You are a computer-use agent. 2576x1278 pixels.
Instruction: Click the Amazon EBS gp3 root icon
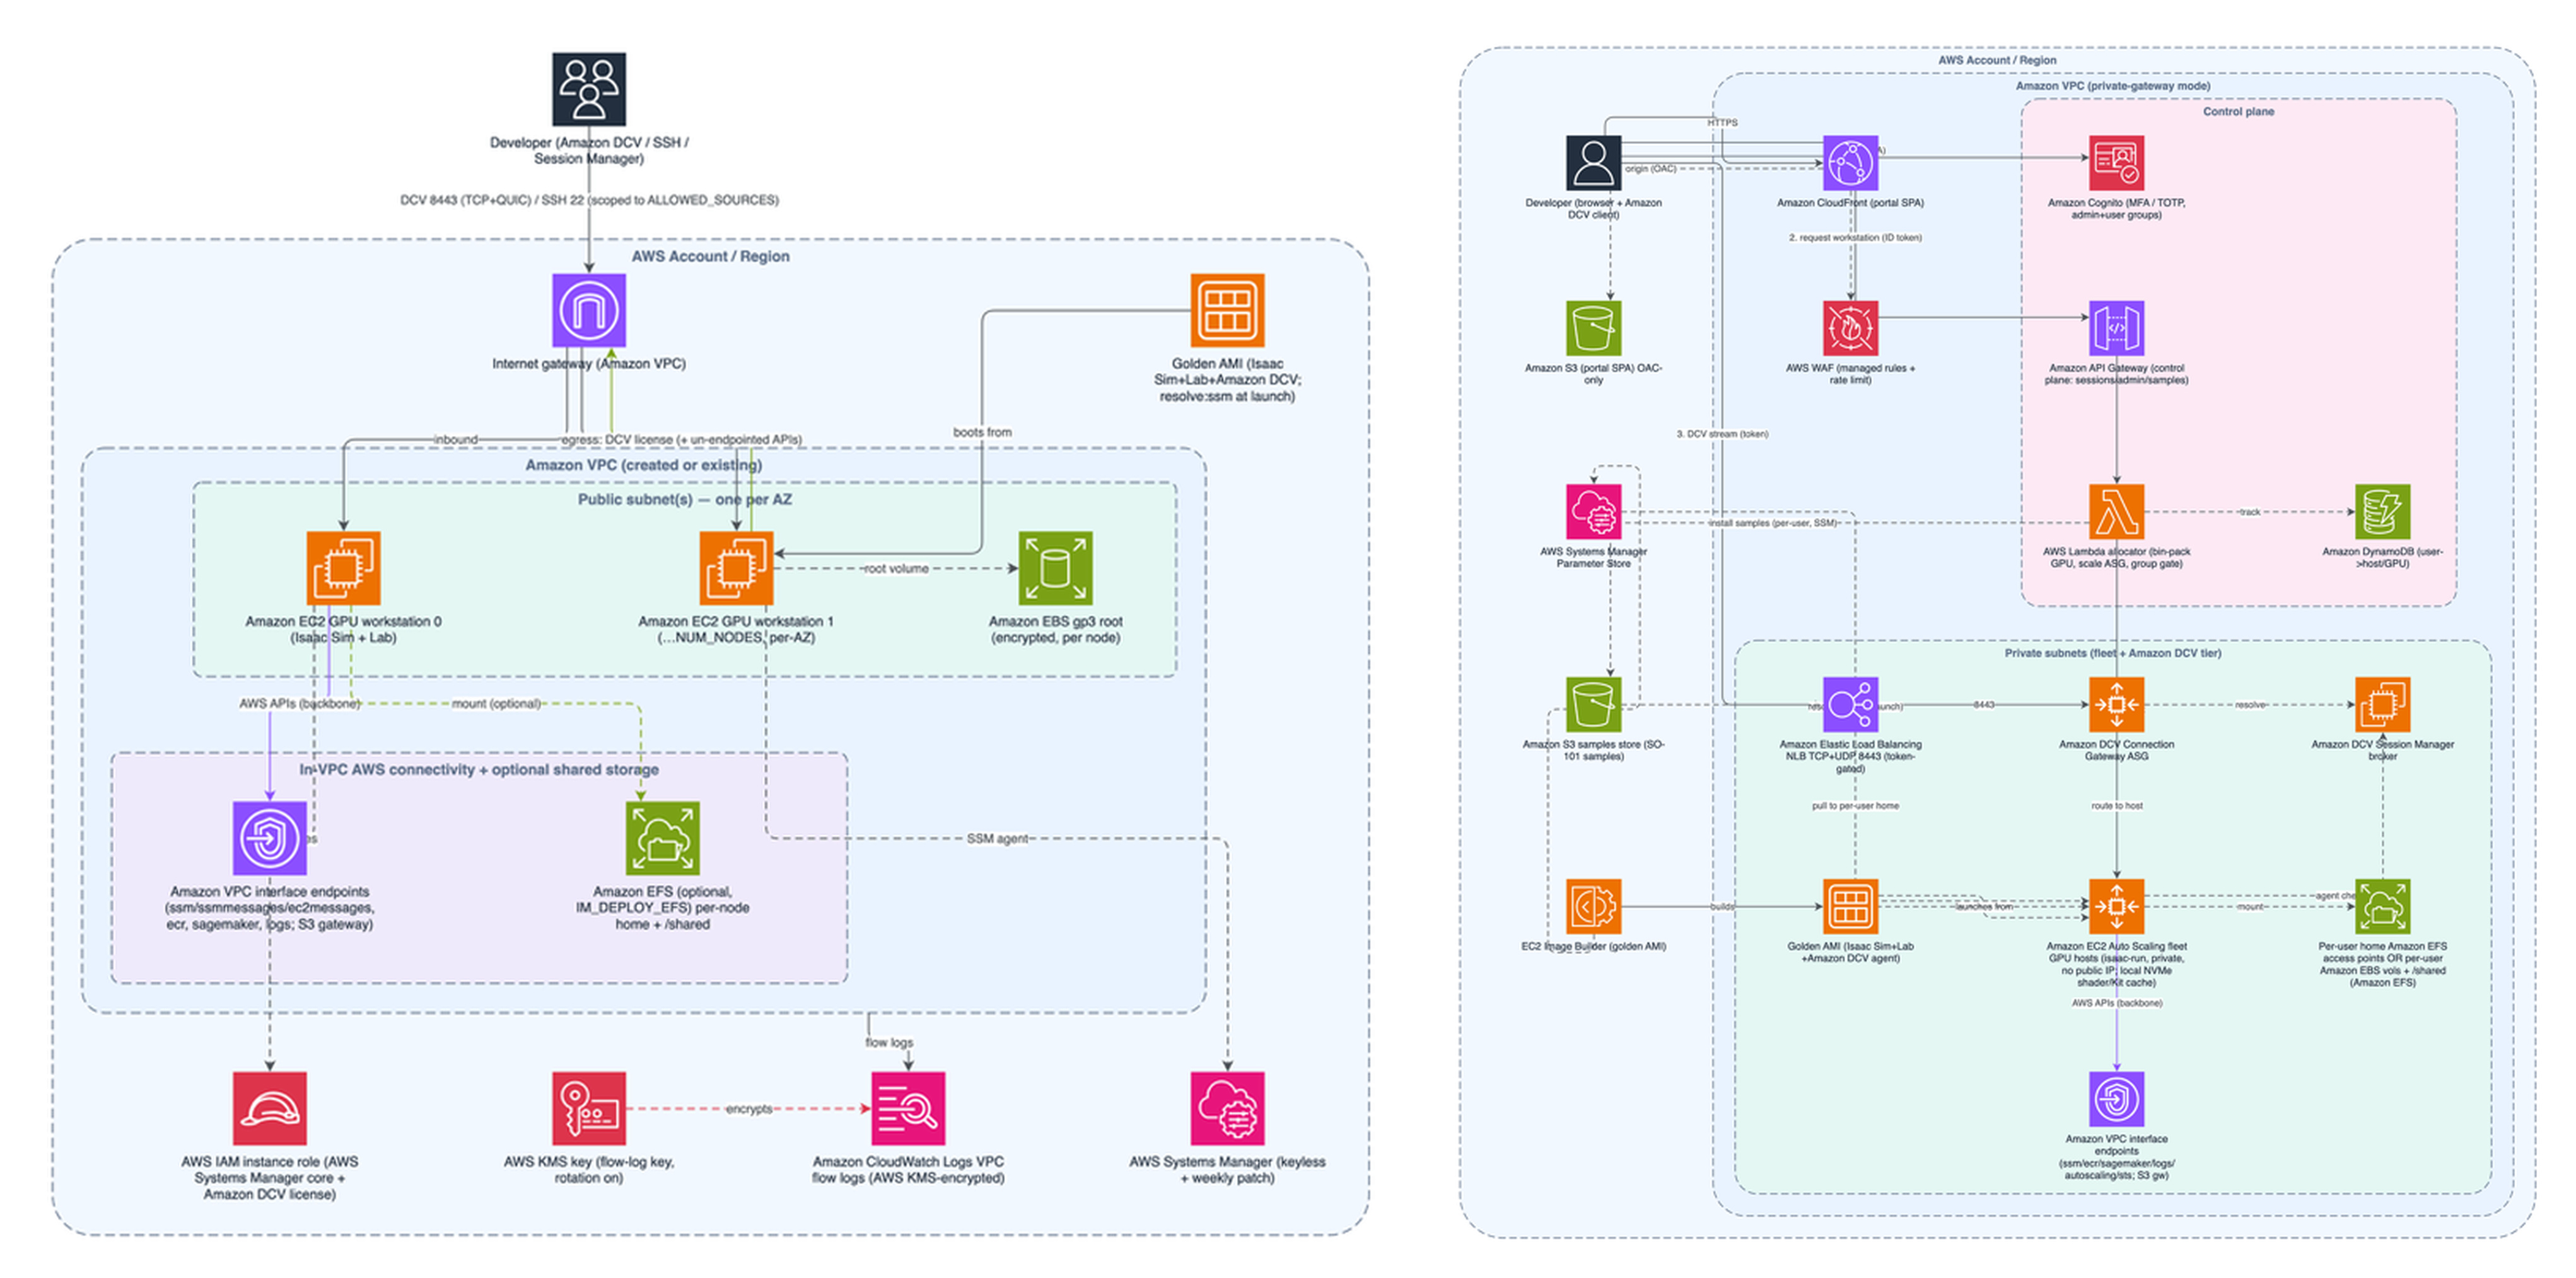click(1055, 568)
